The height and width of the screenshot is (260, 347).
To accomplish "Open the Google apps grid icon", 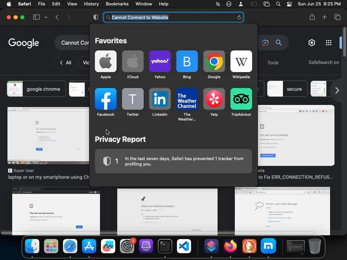I will 329,43.
